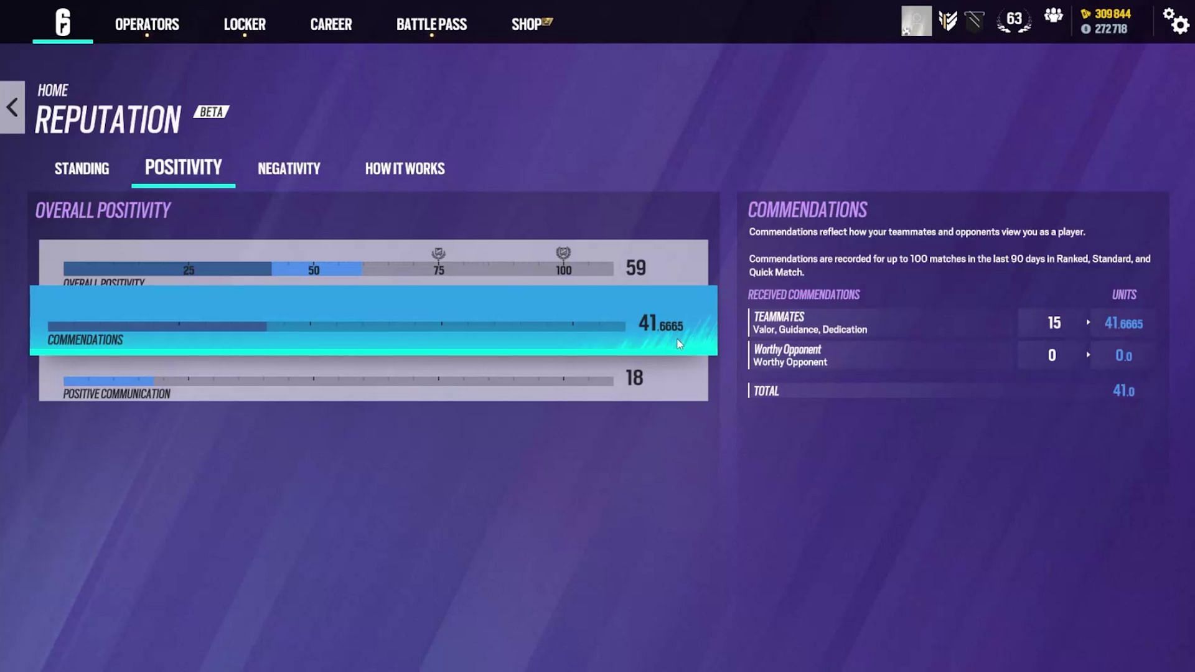Click the Rainbow Six Siege home icon
The image size is (1195, 672).
[62, 22]
